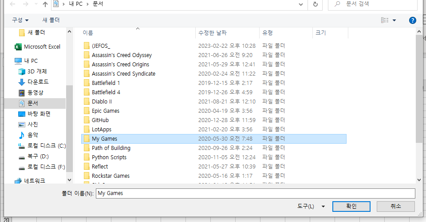Screen dimensions: 426x222
Task: Click the 폴더 이름 input field
Action: (256, 193)
